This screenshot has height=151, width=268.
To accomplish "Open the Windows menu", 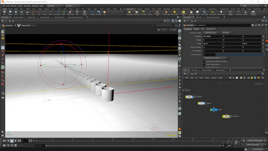I will 27,6.
